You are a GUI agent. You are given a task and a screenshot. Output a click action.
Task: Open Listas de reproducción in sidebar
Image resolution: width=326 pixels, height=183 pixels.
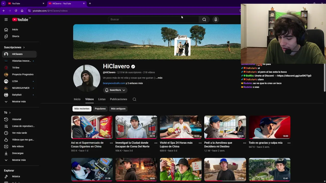pyautogui.click(x=19, y=126)
